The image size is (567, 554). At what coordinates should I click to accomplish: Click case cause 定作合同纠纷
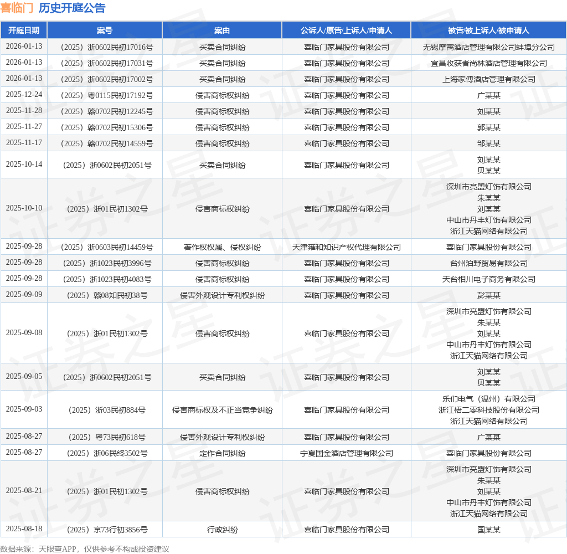(x=222, y=453)
